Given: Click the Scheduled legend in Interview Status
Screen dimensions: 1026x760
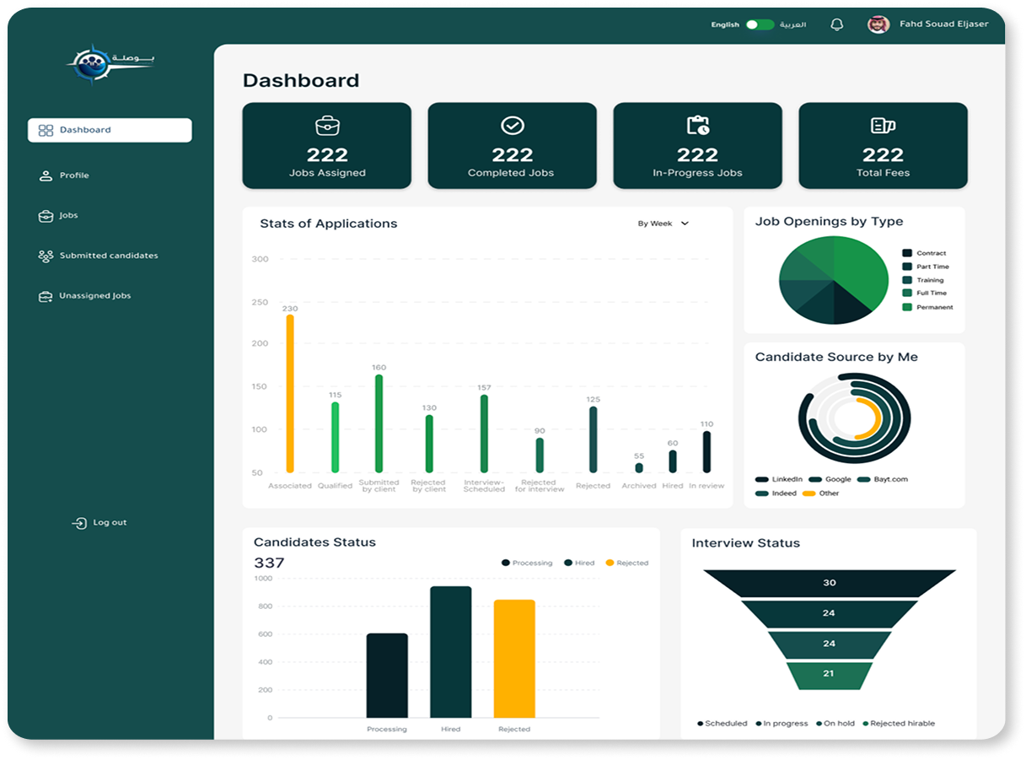Looking at the screenshot, I should coord(722,724).
